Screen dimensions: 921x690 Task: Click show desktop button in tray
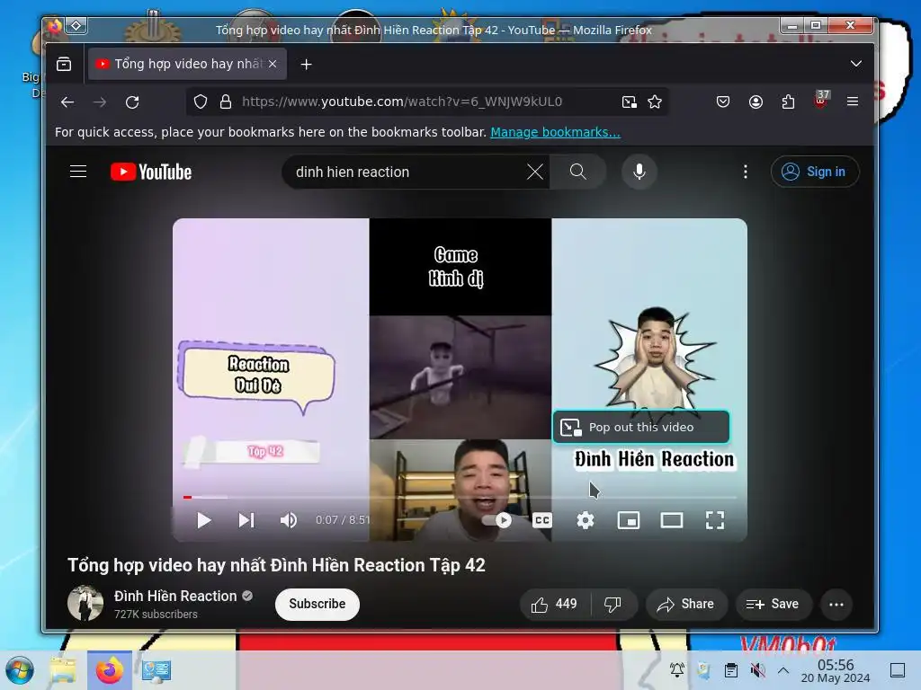point(898,670)
